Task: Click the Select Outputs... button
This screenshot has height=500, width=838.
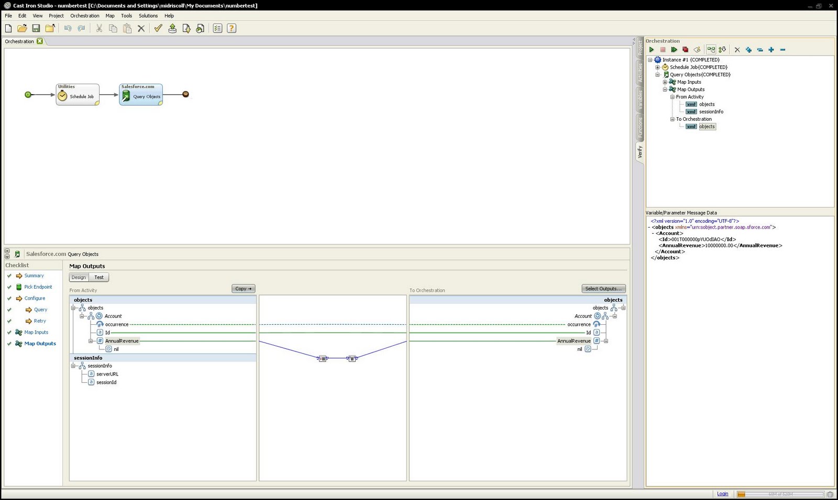Action: click(x=603, y=289)
